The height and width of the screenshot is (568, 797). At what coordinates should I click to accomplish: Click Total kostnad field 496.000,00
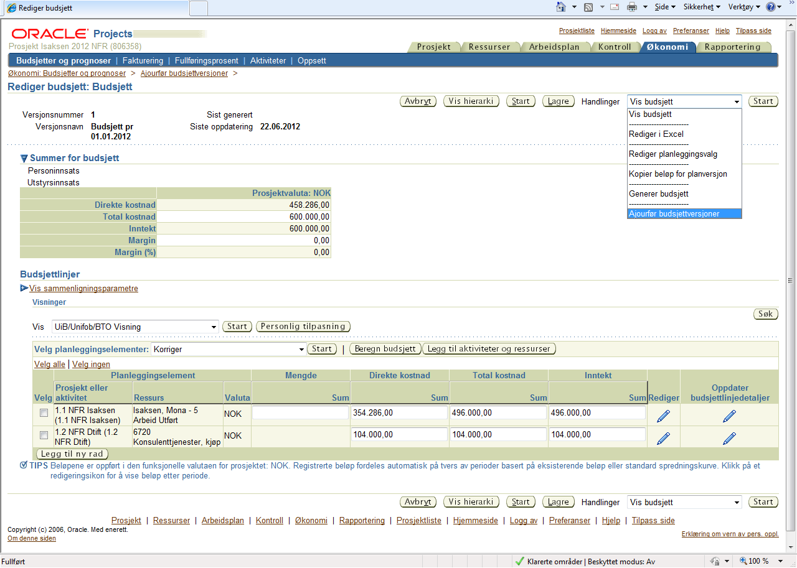[x=498, y=412]
